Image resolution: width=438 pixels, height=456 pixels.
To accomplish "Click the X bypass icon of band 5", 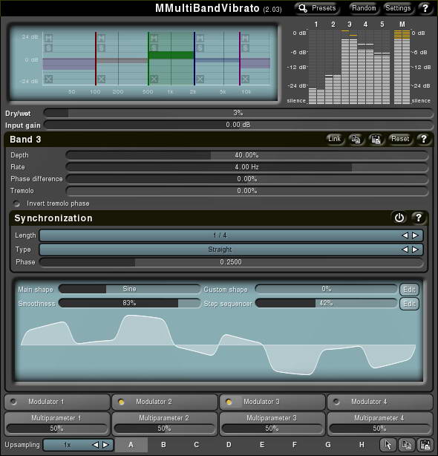I will (x=245, y=79).
